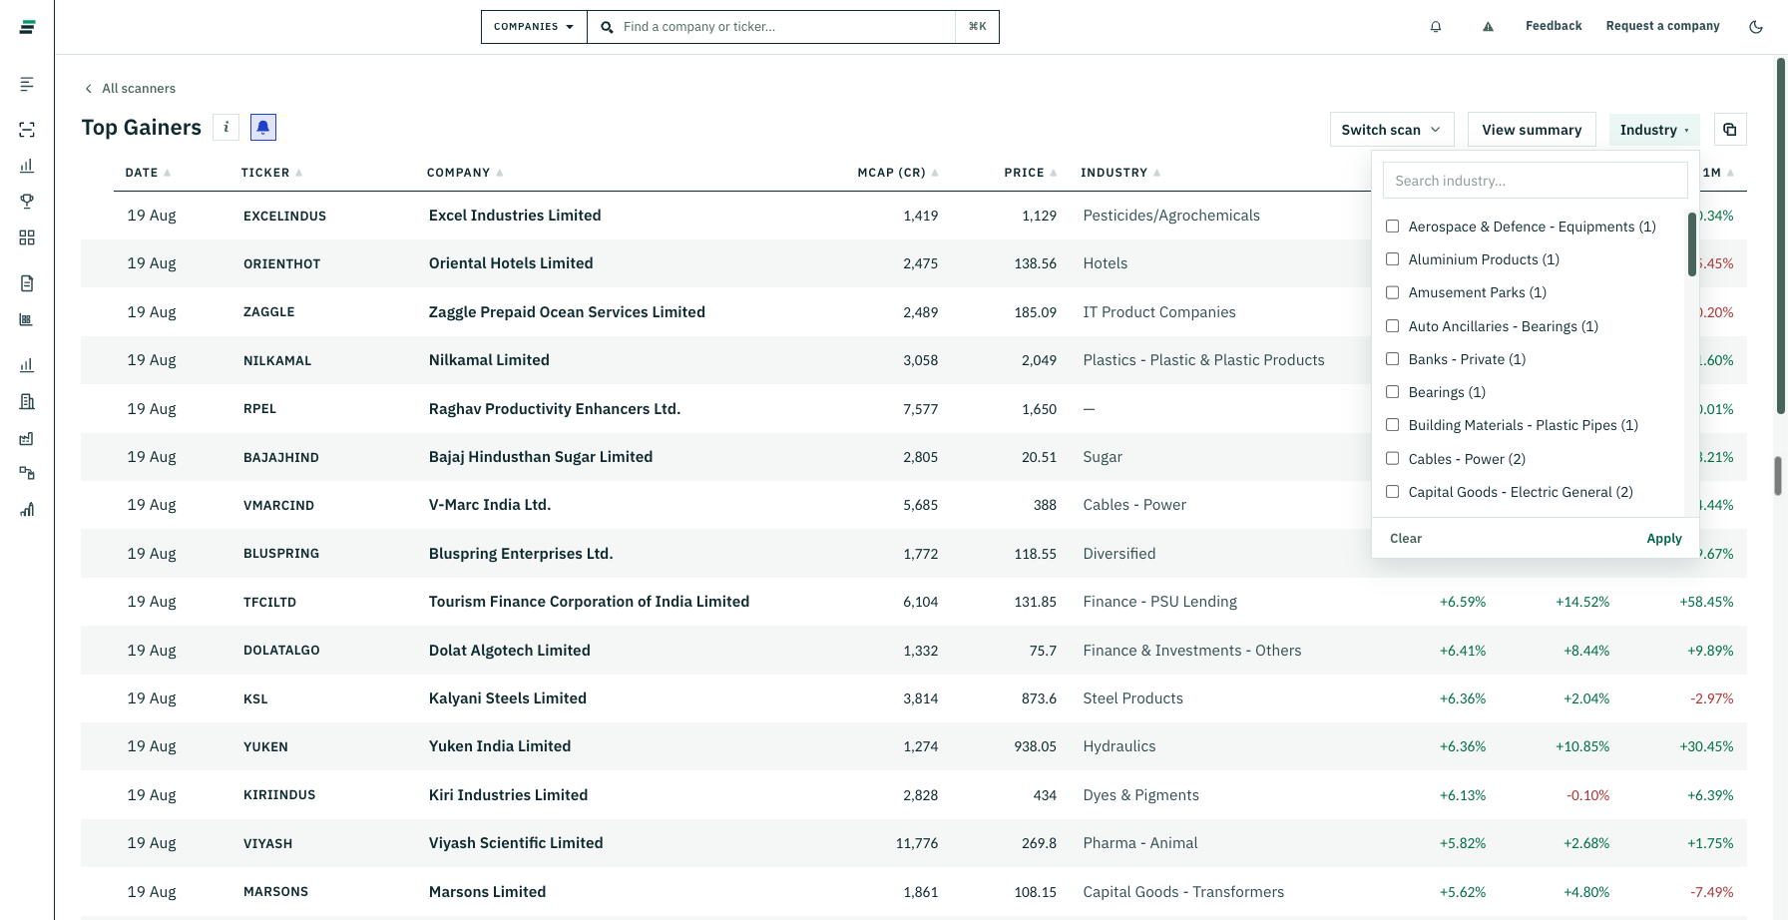
Task: Open Feedback link
Action: pyautogui.click(x=1554, y=26)
